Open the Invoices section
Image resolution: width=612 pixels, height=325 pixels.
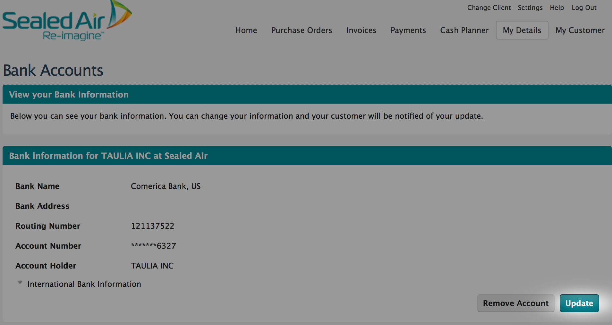pyautogui.click(x=361, y=30)
